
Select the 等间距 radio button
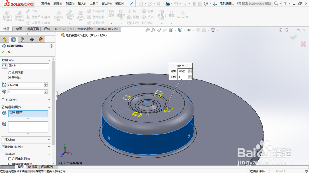point(10,77)
